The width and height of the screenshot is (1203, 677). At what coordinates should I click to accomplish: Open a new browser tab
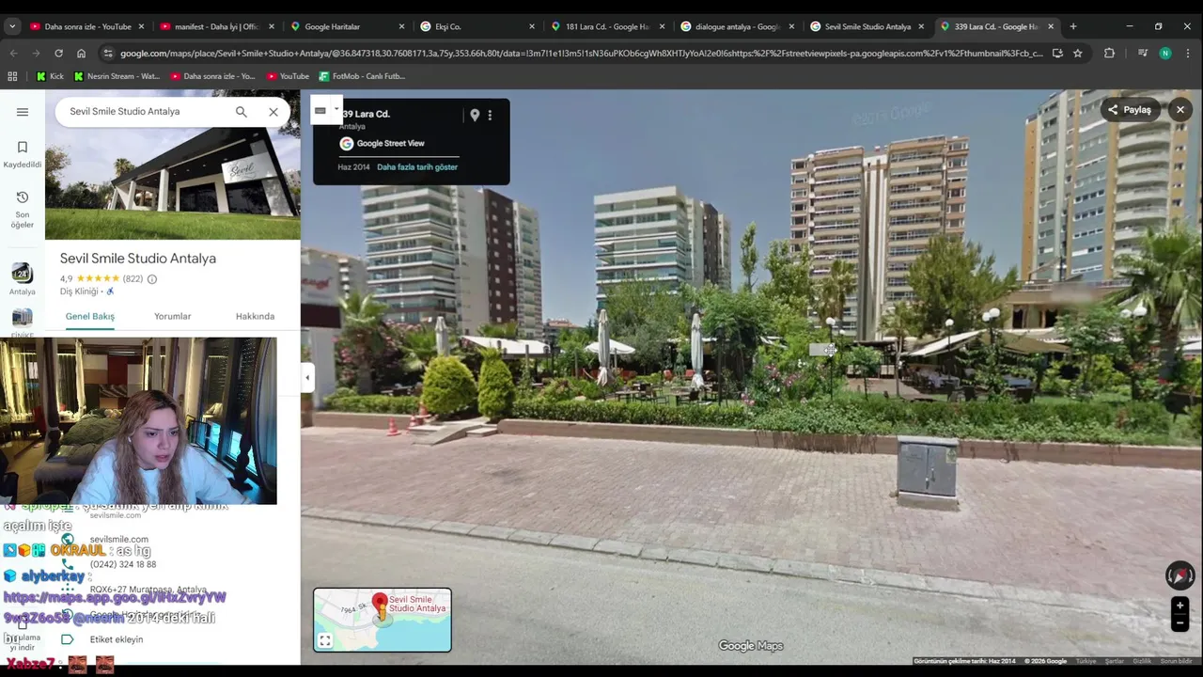[1073, 26]
